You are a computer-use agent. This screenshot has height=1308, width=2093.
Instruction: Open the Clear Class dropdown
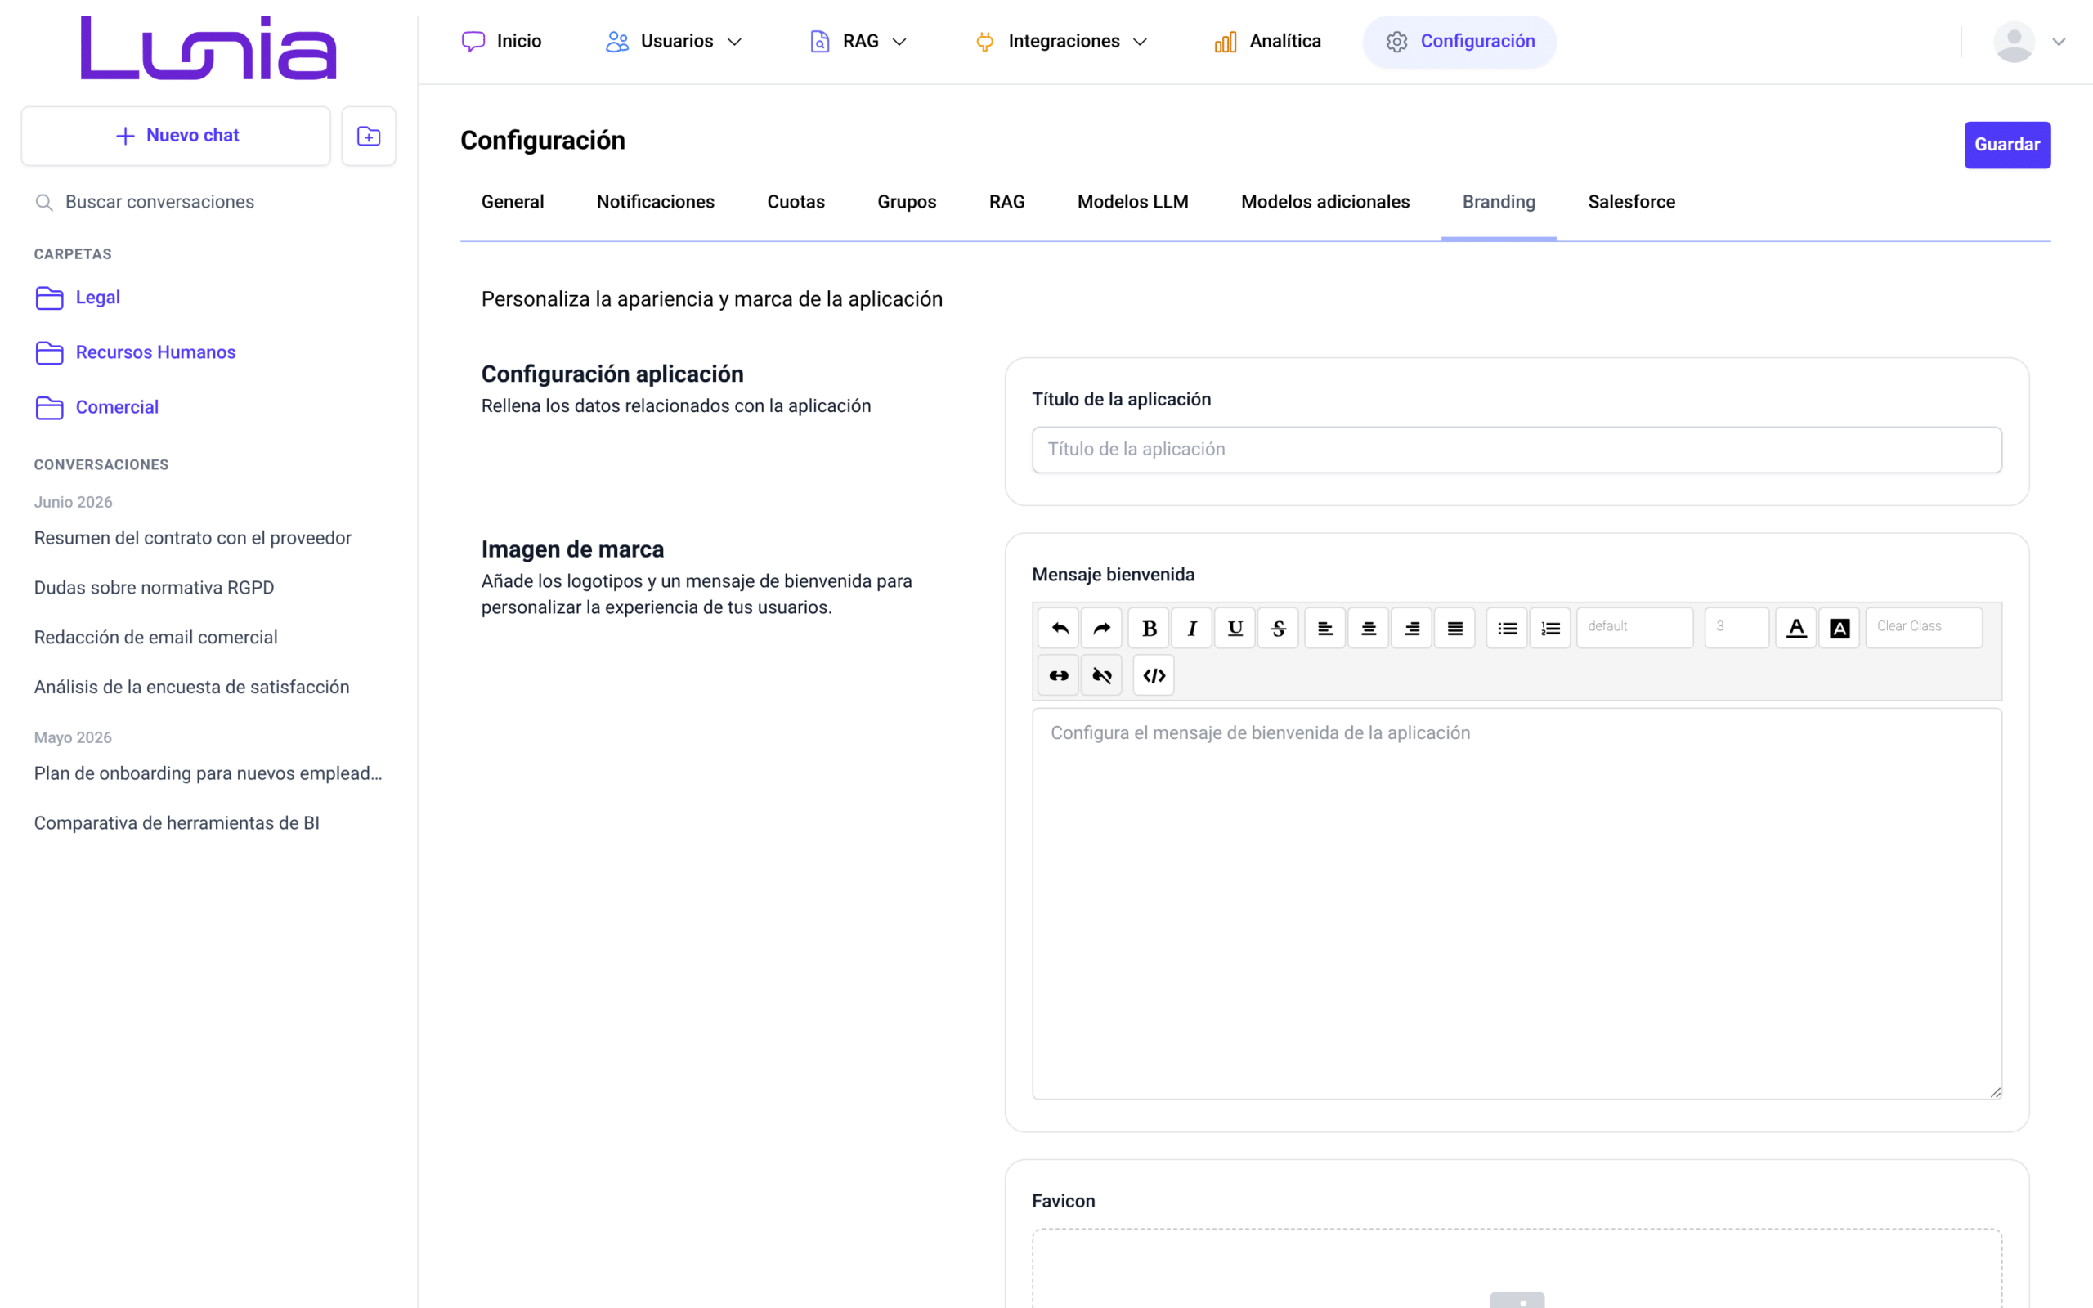[x=1924, y=627]
